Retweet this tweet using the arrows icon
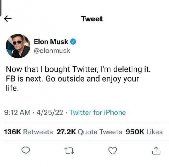The image size is (169, 167). point(69,151)
